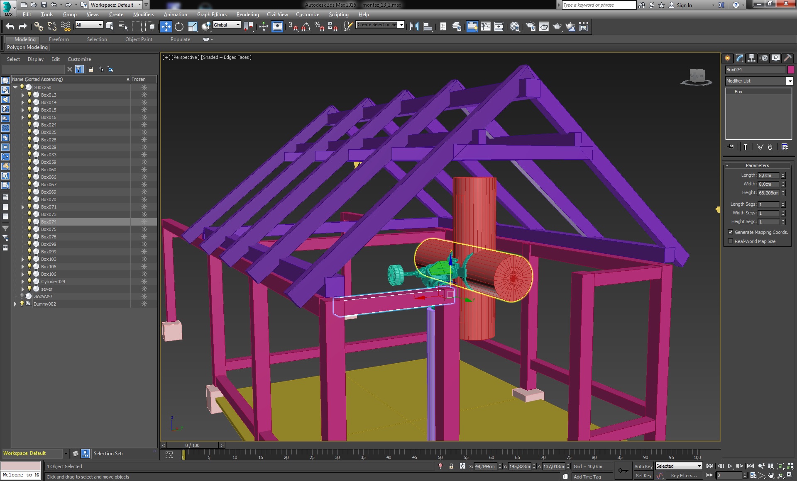Viewport: 797px width, 481px height.
Task: Toggle visibility bulb of Box074
Action: (29, 221)
